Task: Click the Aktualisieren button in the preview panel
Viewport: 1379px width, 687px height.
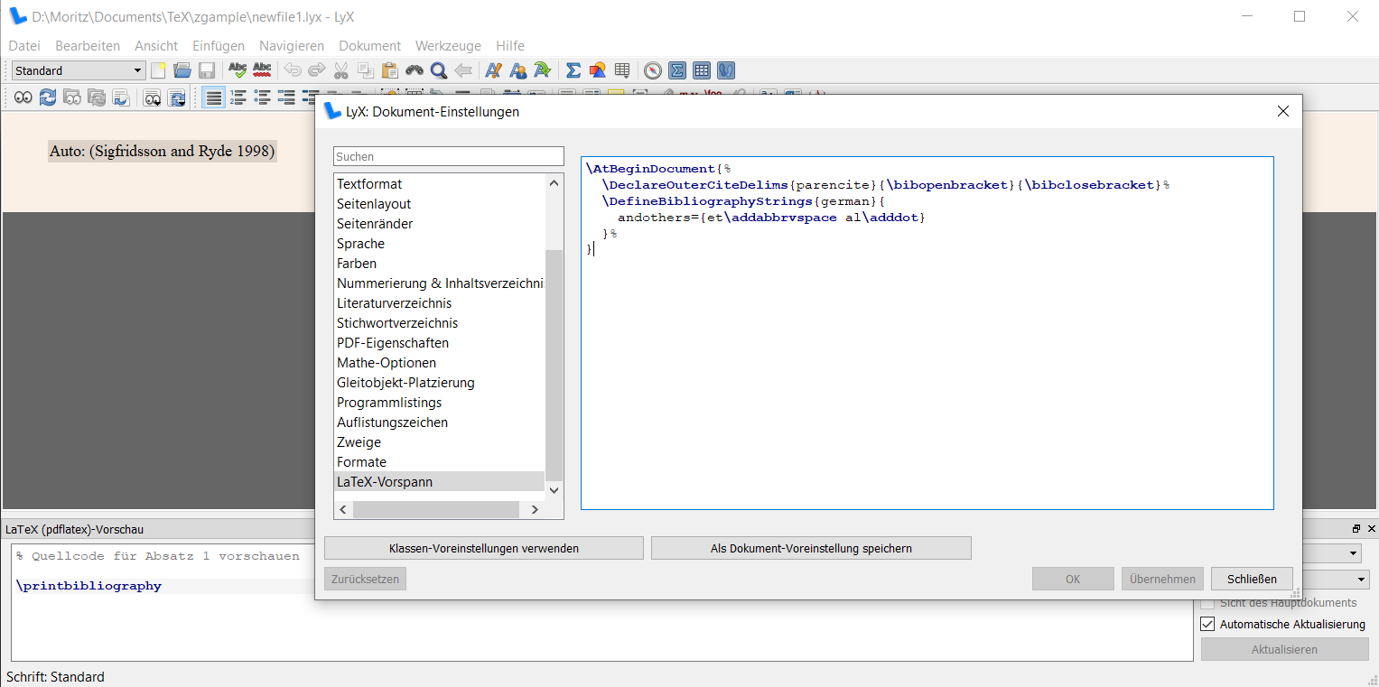Action: coord(1284,649)
